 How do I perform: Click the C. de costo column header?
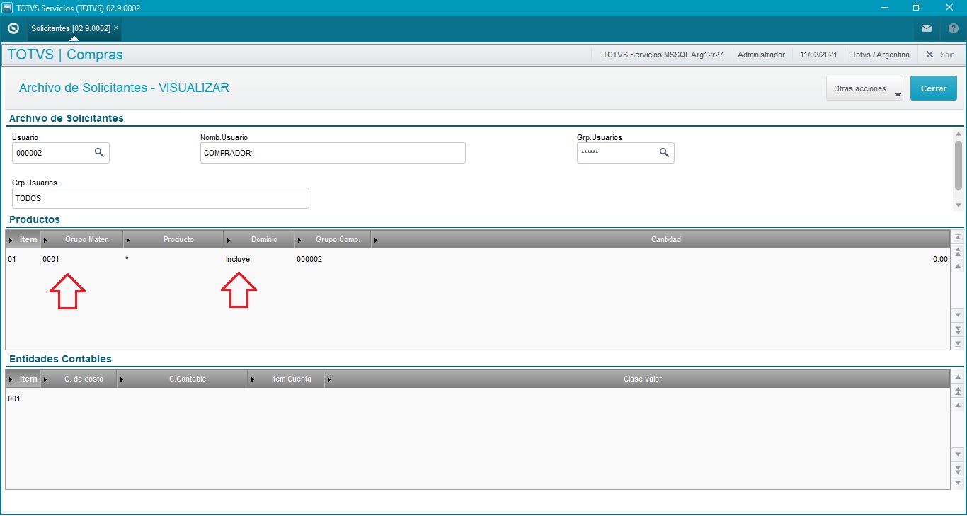(79, 379)
